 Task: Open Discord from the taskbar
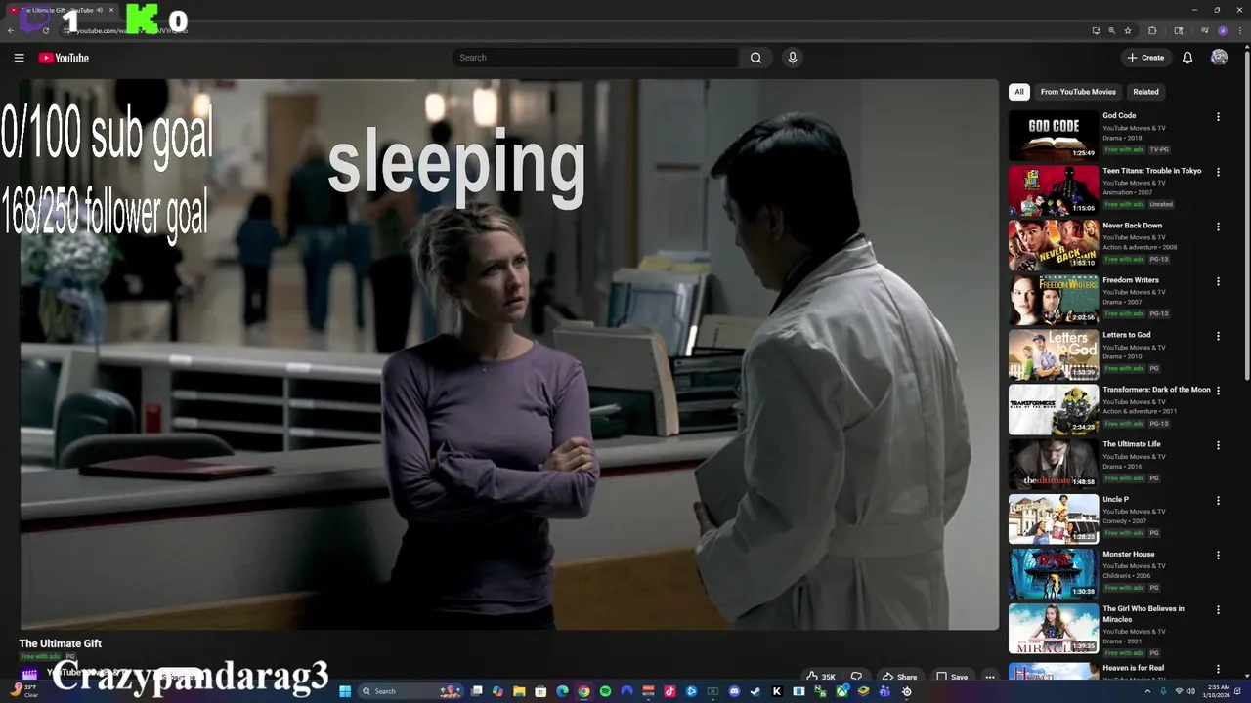point(734,691)
